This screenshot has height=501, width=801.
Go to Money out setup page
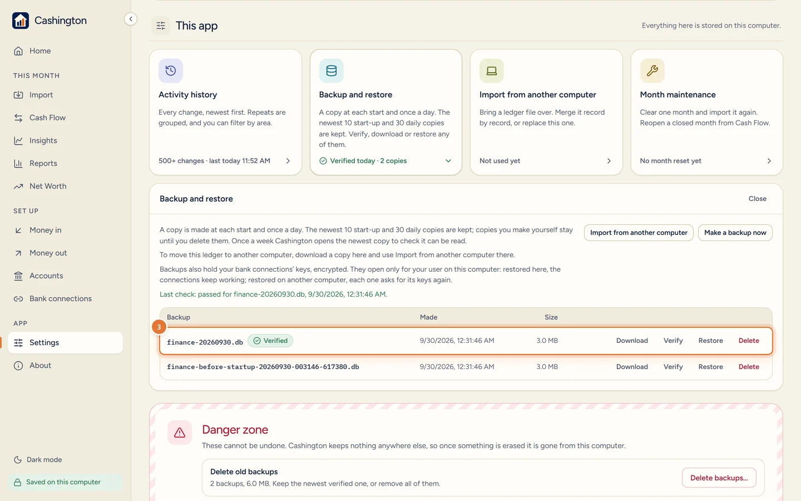[66, 253]
